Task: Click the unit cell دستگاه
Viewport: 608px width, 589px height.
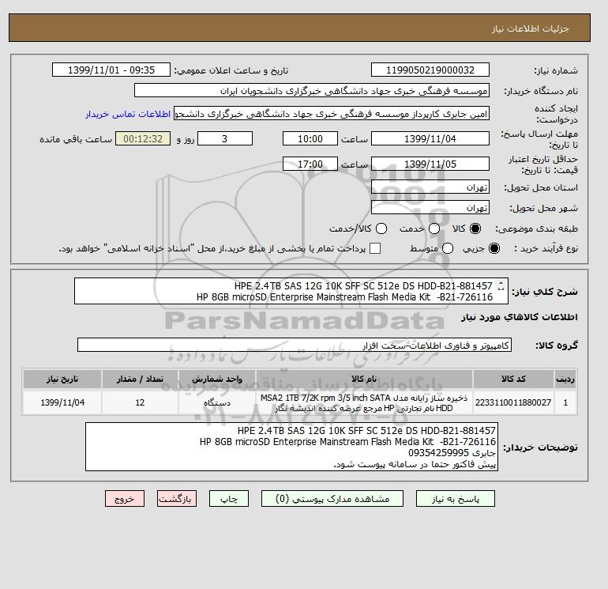Action: coord(217,402)
